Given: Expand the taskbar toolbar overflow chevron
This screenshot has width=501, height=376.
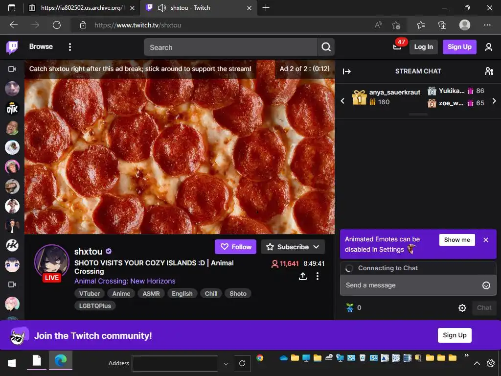Looking at the screenshot, I should click(x=466, y=355).
